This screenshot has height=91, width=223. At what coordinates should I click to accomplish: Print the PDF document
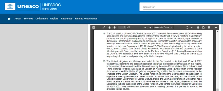(198, 27)
